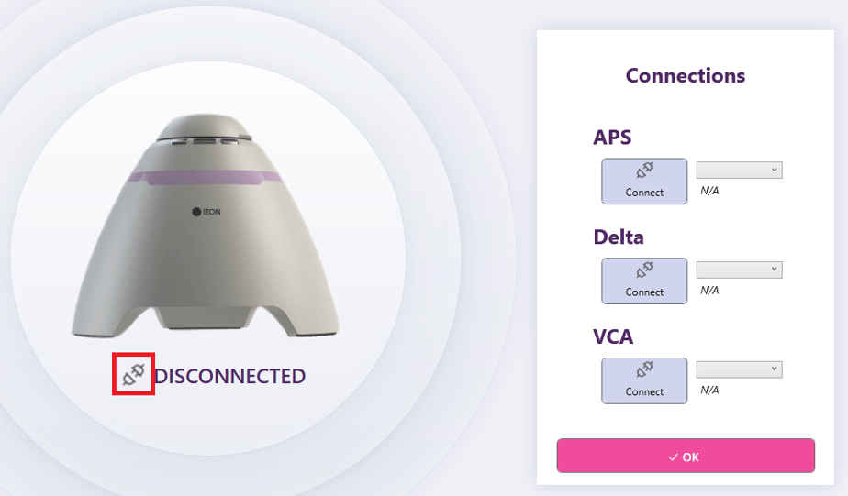Click the APS section heading
Image resolution: width=848 pixels, height=496 pixels.
click(x=612, y=138)
